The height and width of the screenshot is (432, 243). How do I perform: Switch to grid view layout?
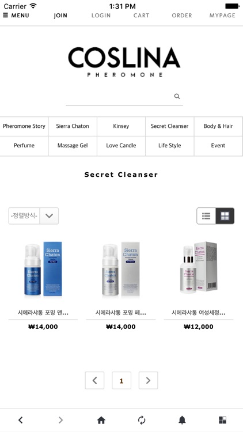225,216
